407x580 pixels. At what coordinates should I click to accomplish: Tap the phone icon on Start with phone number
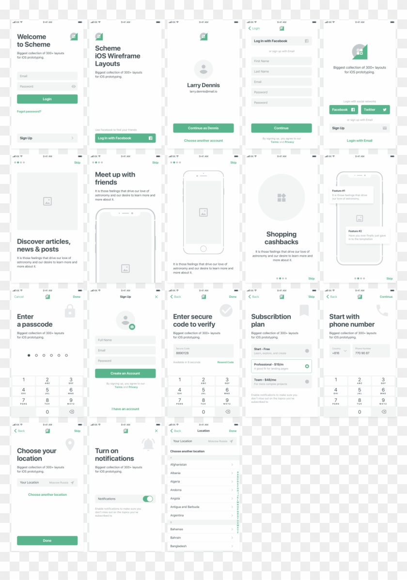[382, 311]
